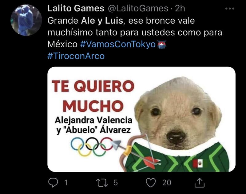The height and width of the screenshot is (194, 246).
Task: Click the 2h timestamp of the tweet
Action: pyautogui.click(x=180, y=9)
